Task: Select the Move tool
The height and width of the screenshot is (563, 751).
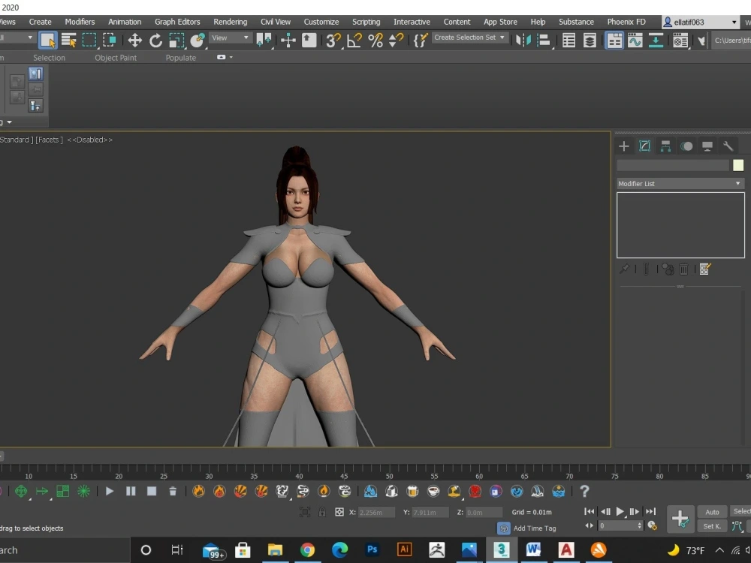Action: click(135, 41)
